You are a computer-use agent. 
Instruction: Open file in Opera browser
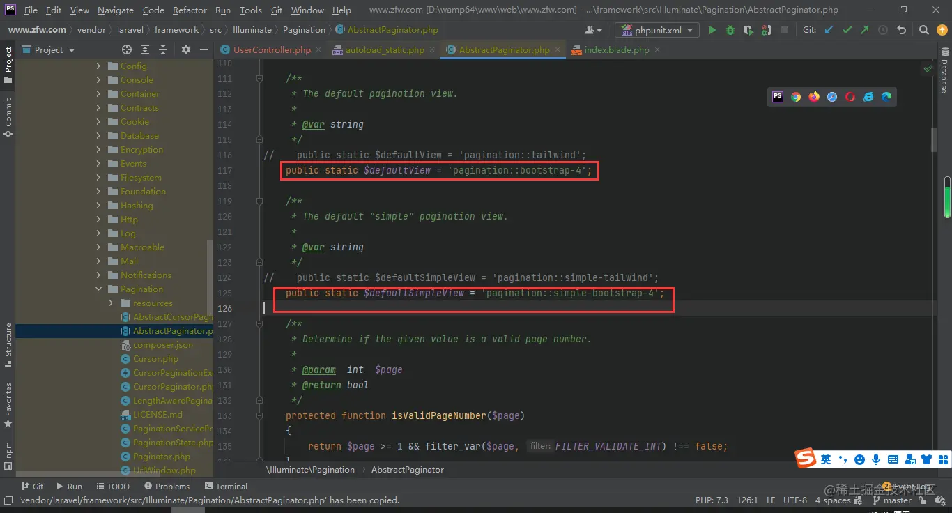coord(850,97)
